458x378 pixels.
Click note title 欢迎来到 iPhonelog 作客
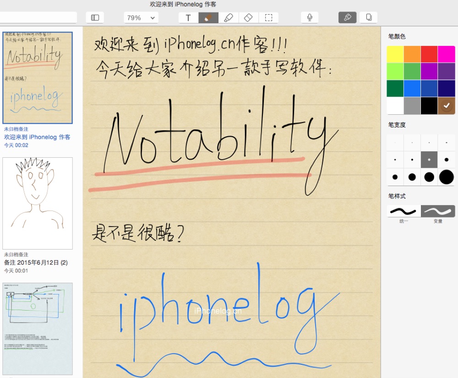(x=37, y=137)
